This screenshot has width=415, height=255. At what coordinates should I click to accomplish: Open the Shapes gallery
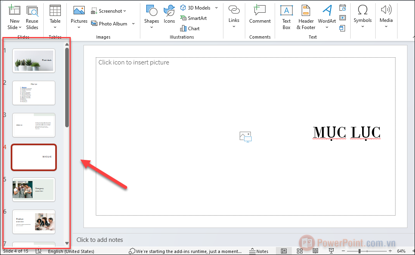151,17
